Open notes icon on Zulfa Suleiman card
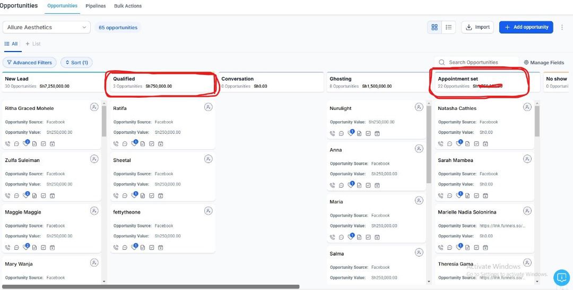This screenshot has height=290, width=573. click(34, 195)
